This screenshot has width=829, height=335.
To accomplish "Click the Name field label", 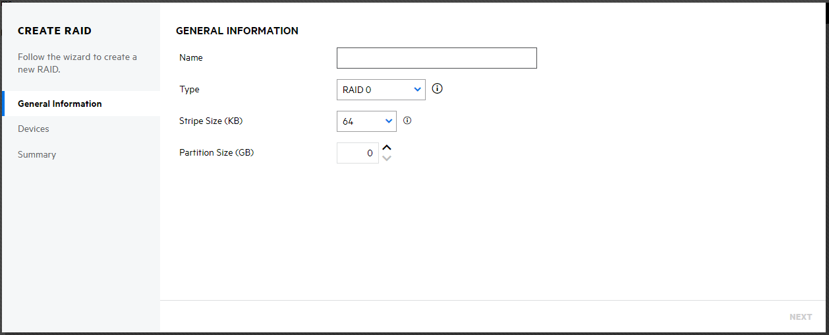I will coord(191,57).
